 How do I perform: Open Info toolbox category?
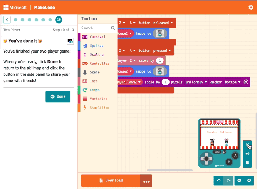coord(98,81)
